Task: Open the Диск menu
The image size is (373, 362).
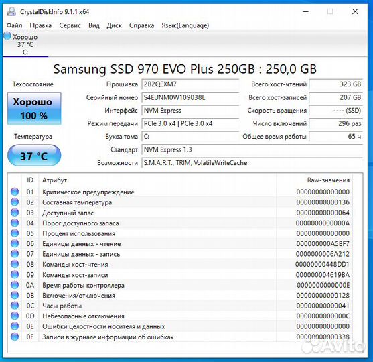Action: [115, 25]
